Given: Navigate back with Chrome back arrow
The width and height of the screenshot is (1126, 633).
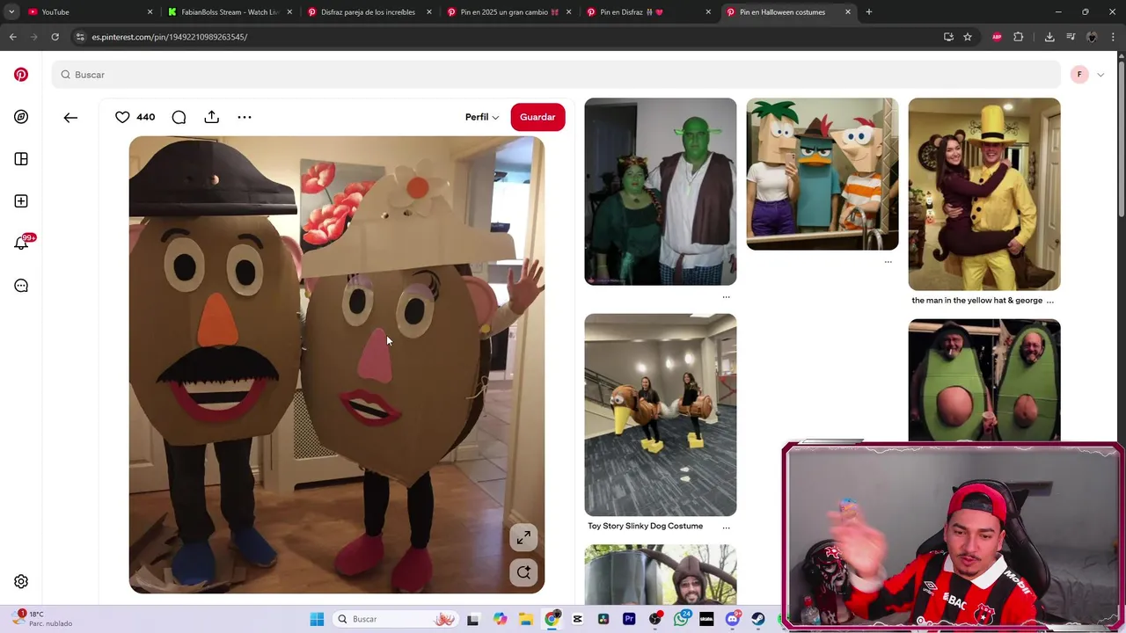Looking at the screenshot, I should tap(12, 37).
